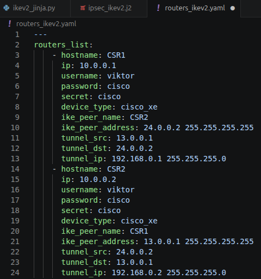Screen dimensions: 261x279
Task: Click the Jinja icon on ipsec_ikev2.j2 tab
Action: coord(83,8)
